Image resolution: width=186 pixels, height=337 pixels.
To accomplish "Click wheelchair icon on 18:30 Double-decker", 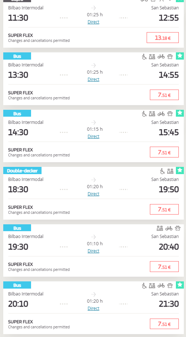I will (163, 171).
